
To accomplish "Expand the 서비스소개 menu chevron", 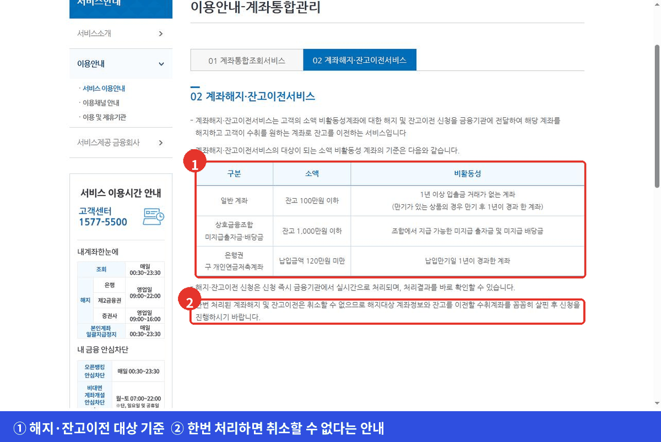I will coord(161,34).
